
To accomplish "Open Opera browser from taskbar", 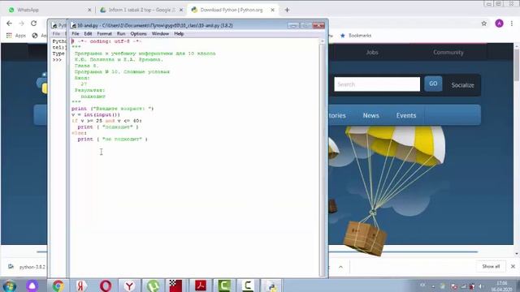I will coord(106,286).
